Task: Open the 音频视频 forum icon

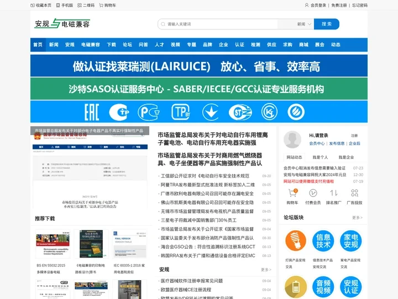Action: pyautogui.click(x=323, y=287)
